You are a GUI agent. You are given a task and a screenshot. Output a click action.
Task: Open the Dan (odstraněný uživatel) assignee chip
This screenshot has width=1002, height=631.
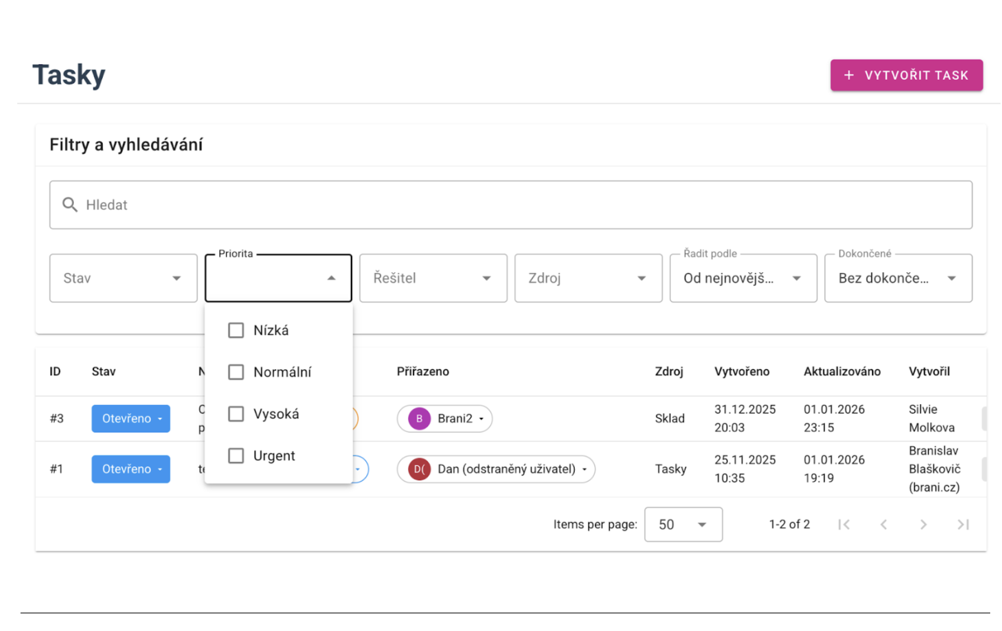click(496, 469)
